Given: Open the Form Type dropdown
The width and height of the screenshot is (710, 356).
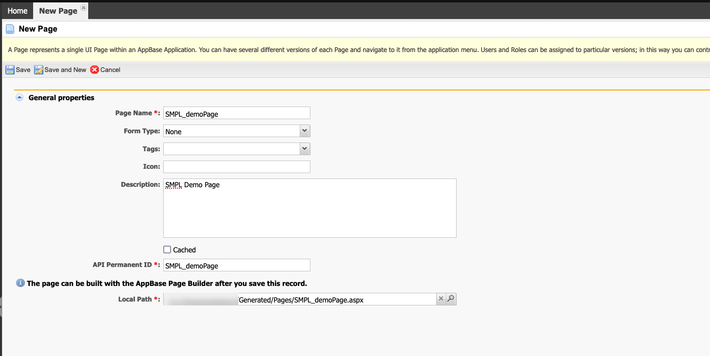Looking at the screenshot, I should coord(305,131).
